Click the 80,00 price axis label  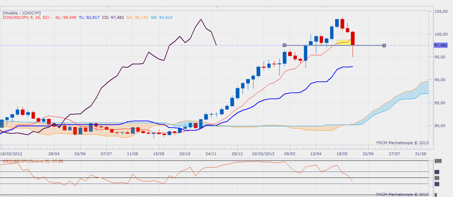pos(441,126)
